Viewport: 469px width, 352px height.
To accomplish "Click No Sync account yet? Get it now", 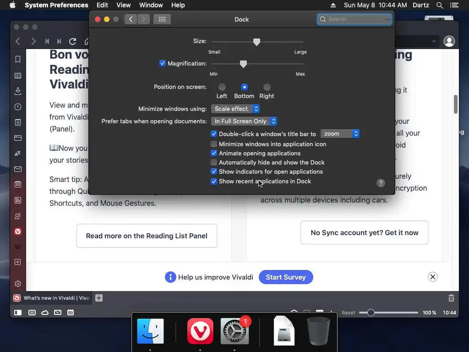I will [x=364, y=232].
